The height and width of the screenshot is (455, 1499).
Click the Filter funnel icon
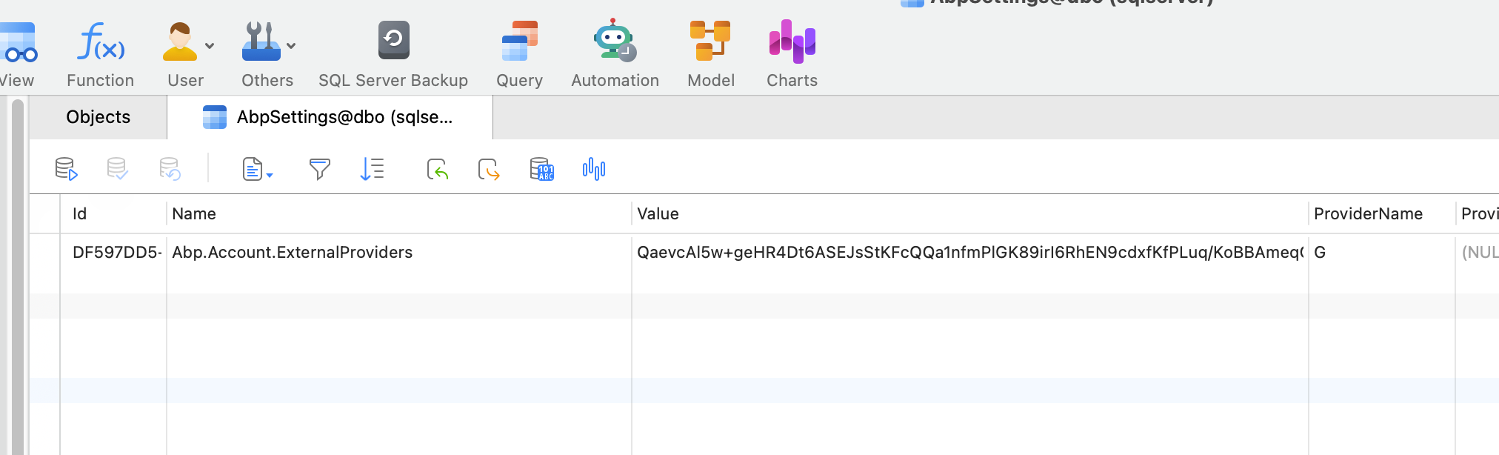tap(319, 170)
